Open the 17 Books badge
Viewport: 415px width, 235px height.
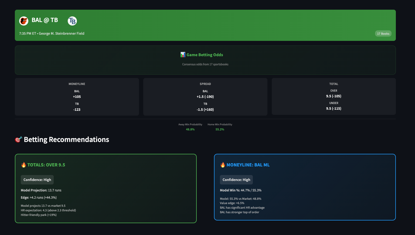[x=383, y=33]
